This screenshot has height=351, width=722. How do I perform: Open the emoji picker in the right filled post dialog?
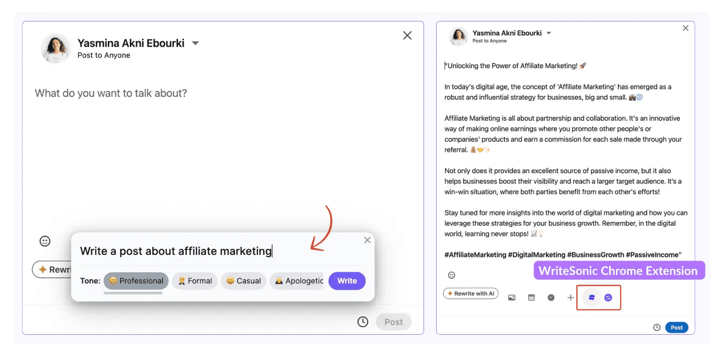tap(452, 275)
